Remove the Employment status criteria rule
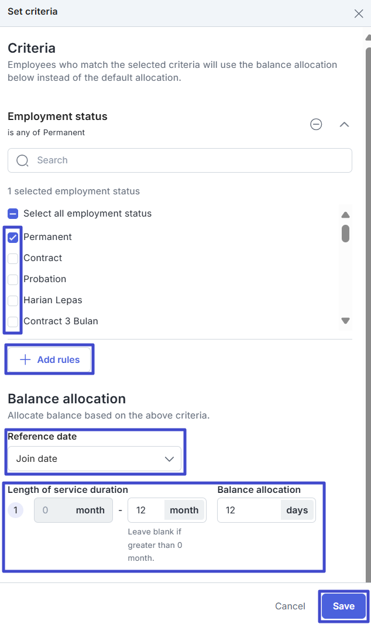This screenshot has height=624, width=371. [x=316, y=124]
